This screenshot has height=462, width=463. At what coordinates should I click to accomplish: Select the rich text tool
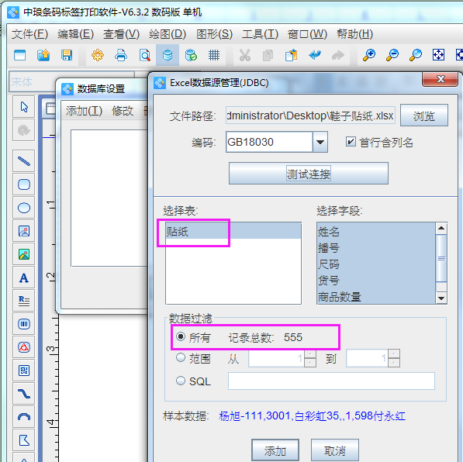24,301
